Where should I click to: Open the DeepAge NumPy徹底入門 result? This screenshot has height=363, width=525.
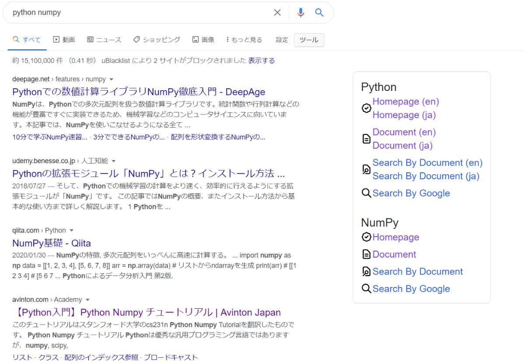[x=139, y=92]
